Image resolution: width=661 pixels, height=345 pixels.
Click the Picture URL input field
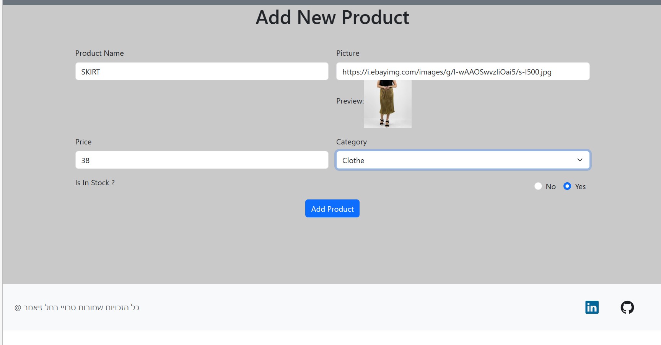click(462, 71)
